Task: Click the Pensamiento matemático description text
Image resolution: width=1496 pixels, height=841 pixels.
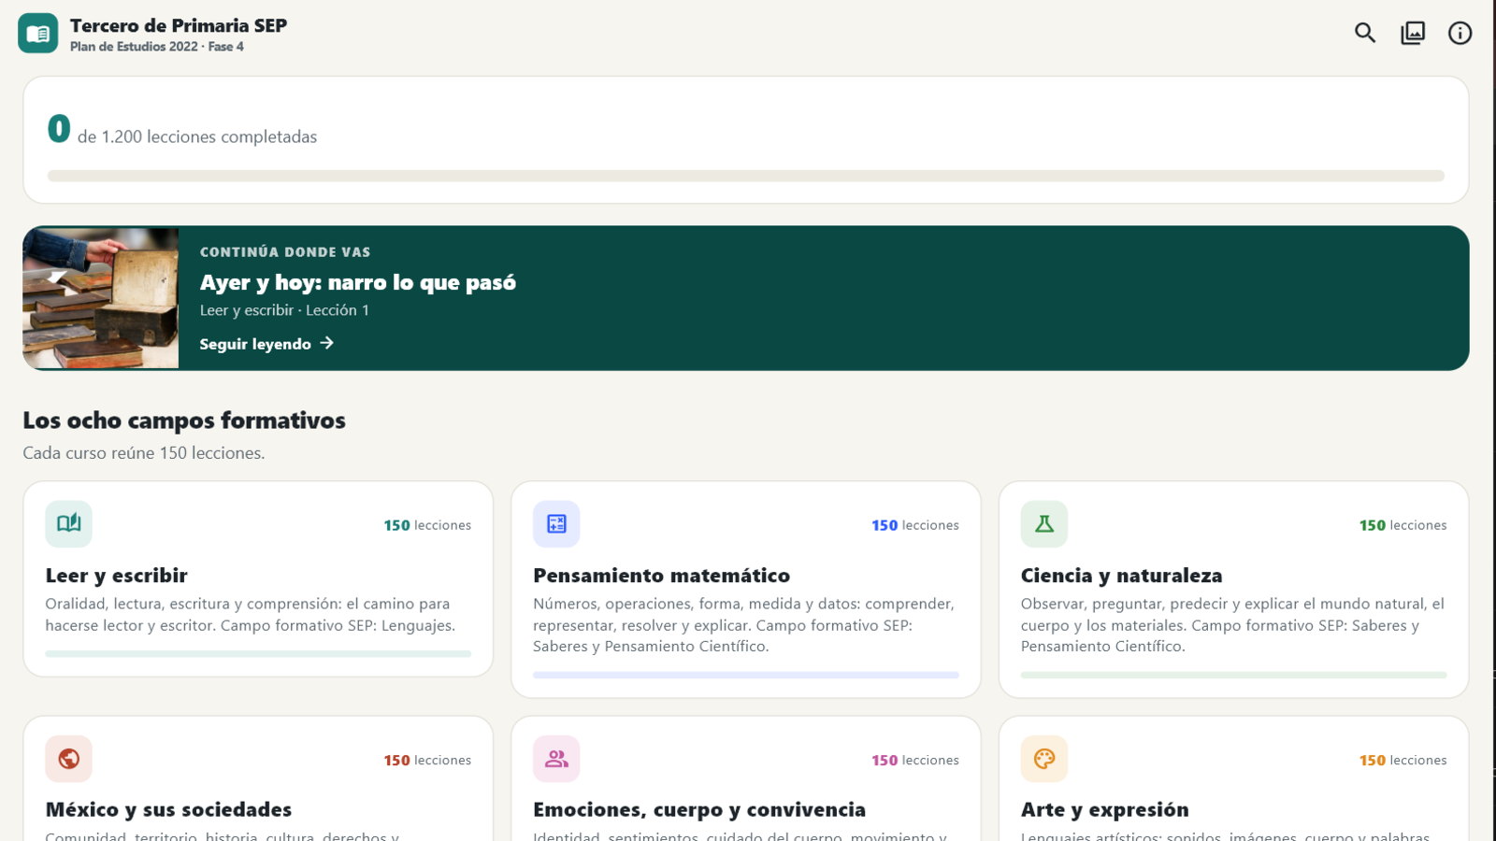Action: coord(744,625)
